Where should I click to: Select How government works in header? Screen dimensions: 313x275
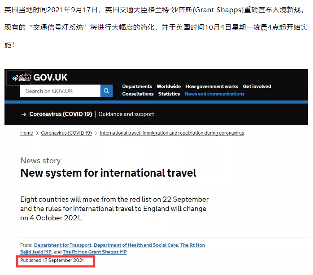[212, 86]
